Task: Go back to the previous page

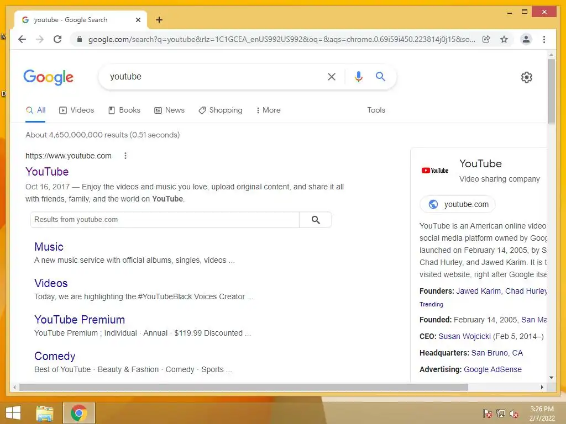Action: (x=22, y=39)
